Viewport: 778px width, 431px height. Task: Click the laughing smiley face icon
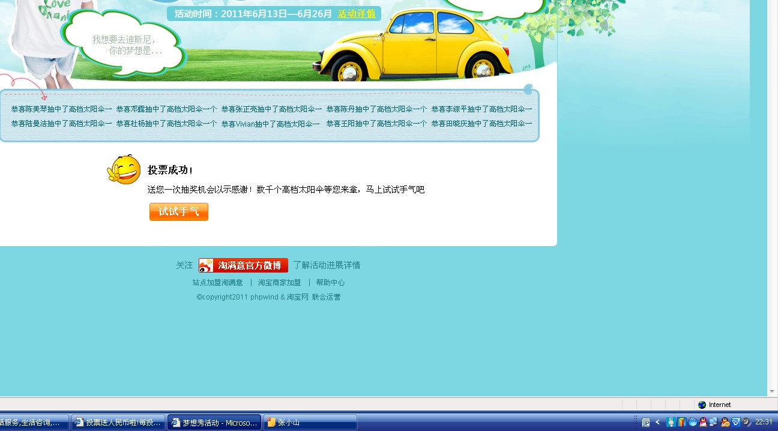point(124,170)
